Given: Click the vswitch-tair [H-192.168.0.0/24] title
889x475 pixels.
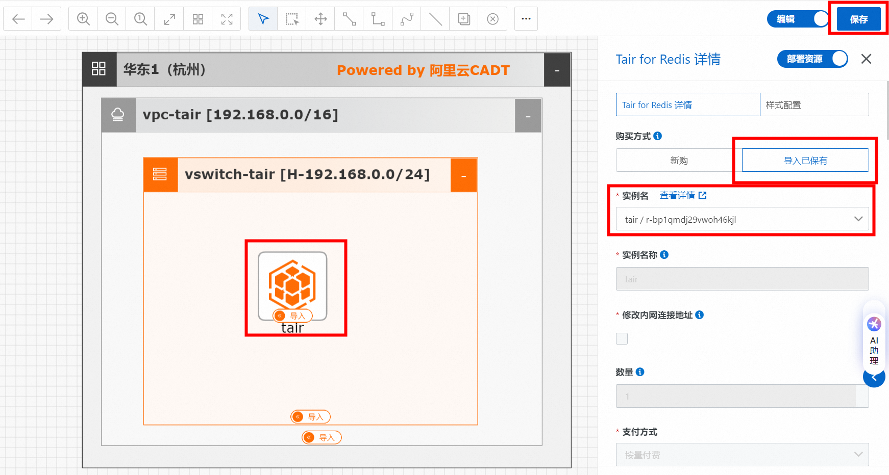Looking at the screenshot, I should click(307, 174).
